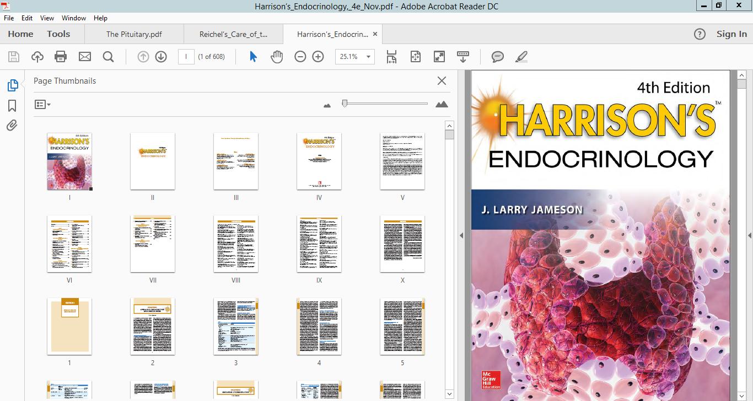753x401 pixels.
Task: Go to the next page with the down arrow
Action: point(161,56)
